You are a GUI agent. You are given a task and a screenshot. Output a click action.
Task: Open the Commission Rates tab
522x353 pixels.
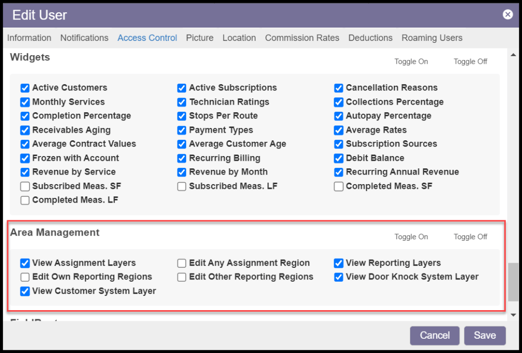tap(302, 38)
